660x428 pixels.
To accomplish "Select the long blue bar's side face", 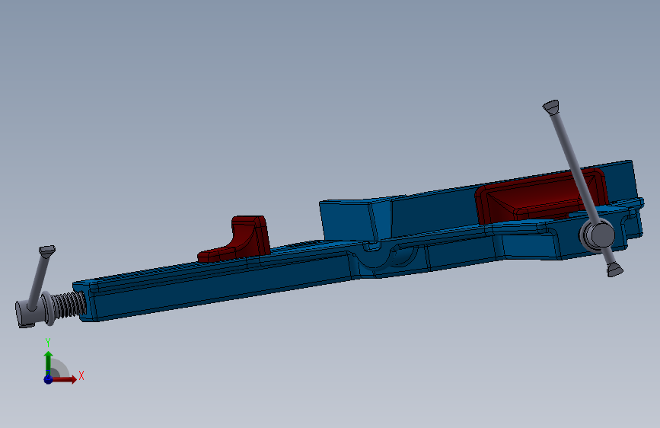I will tap(219, 286).
